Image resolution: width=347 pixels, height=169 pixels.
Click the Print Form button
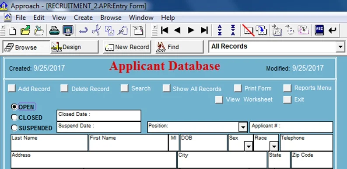[238, 88]
